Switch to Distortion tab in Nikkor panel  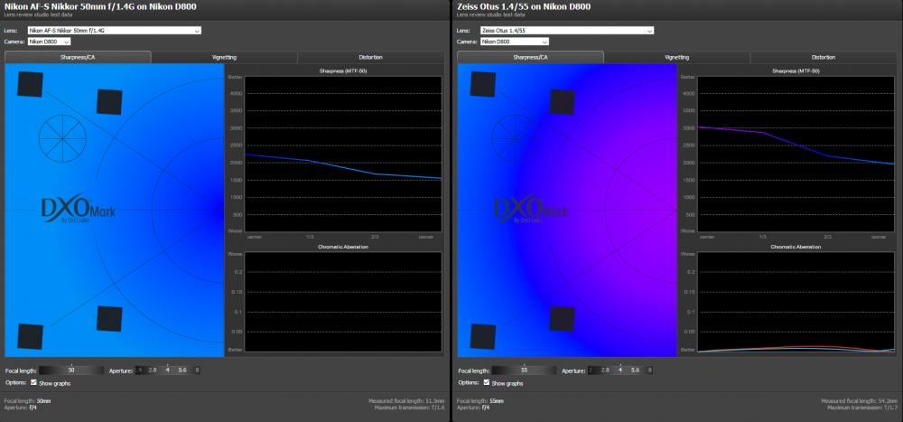(x=371, y=57)
